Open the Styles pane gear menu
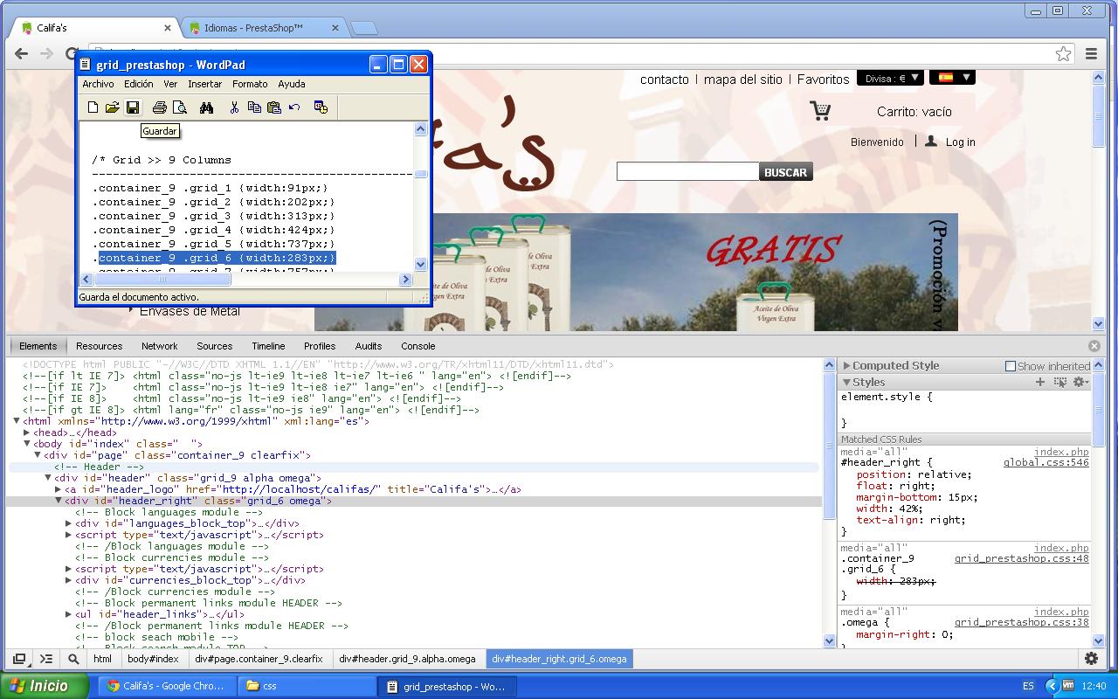 click(1080, 382)
